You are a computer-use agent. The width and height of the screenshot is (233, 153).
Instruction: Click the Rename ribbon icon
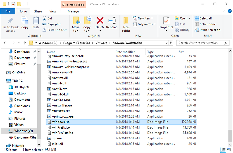(112, 21)
